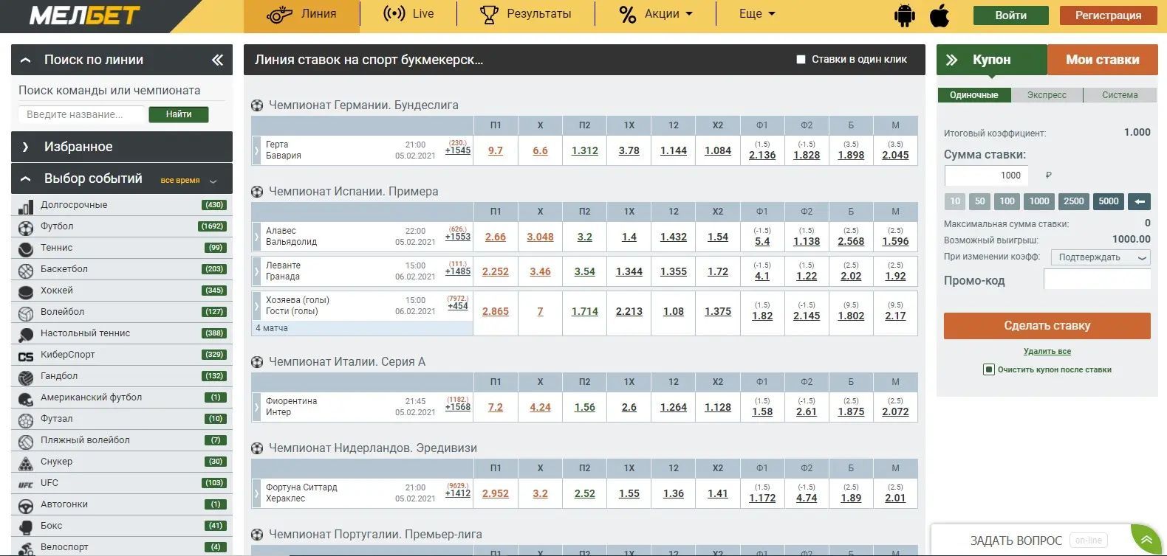Expand the Герта – Бавария match row
Image resolution: width=1167 pixels, height=556 pixels.
(x=256, y=150)
